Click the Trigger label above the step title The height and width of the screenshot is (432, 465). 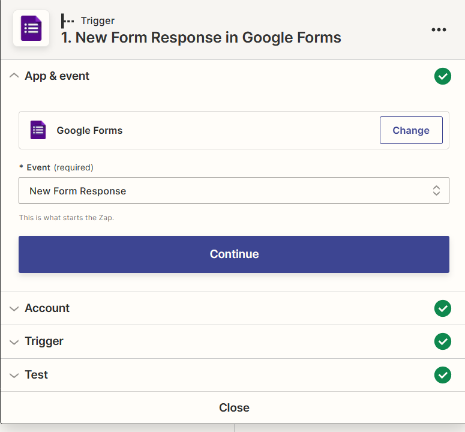click(x=98, y=21)
